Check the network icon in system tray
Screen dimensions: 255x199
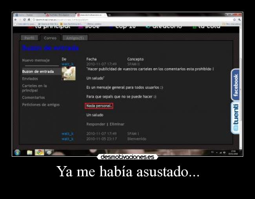coord(220,152)
